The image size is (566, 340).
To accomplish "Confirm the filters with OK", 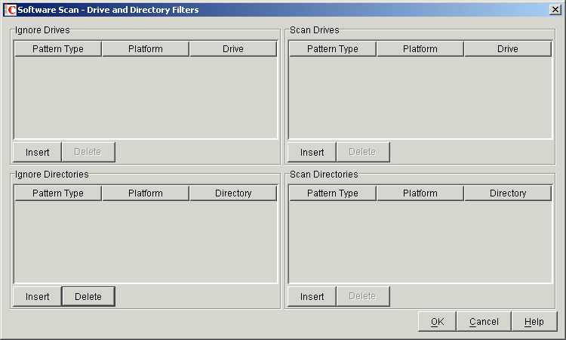I will (437, 321).
